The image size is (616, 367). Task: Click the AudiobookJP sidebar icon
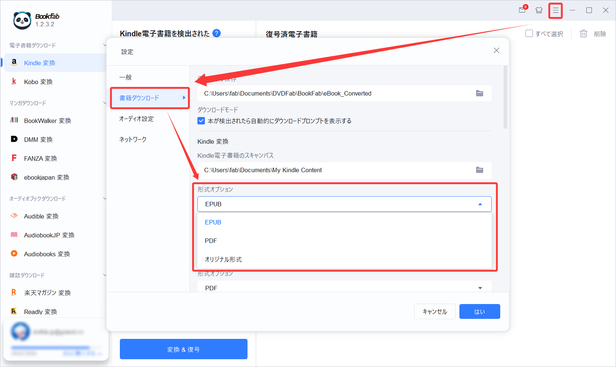click(14, 234)
